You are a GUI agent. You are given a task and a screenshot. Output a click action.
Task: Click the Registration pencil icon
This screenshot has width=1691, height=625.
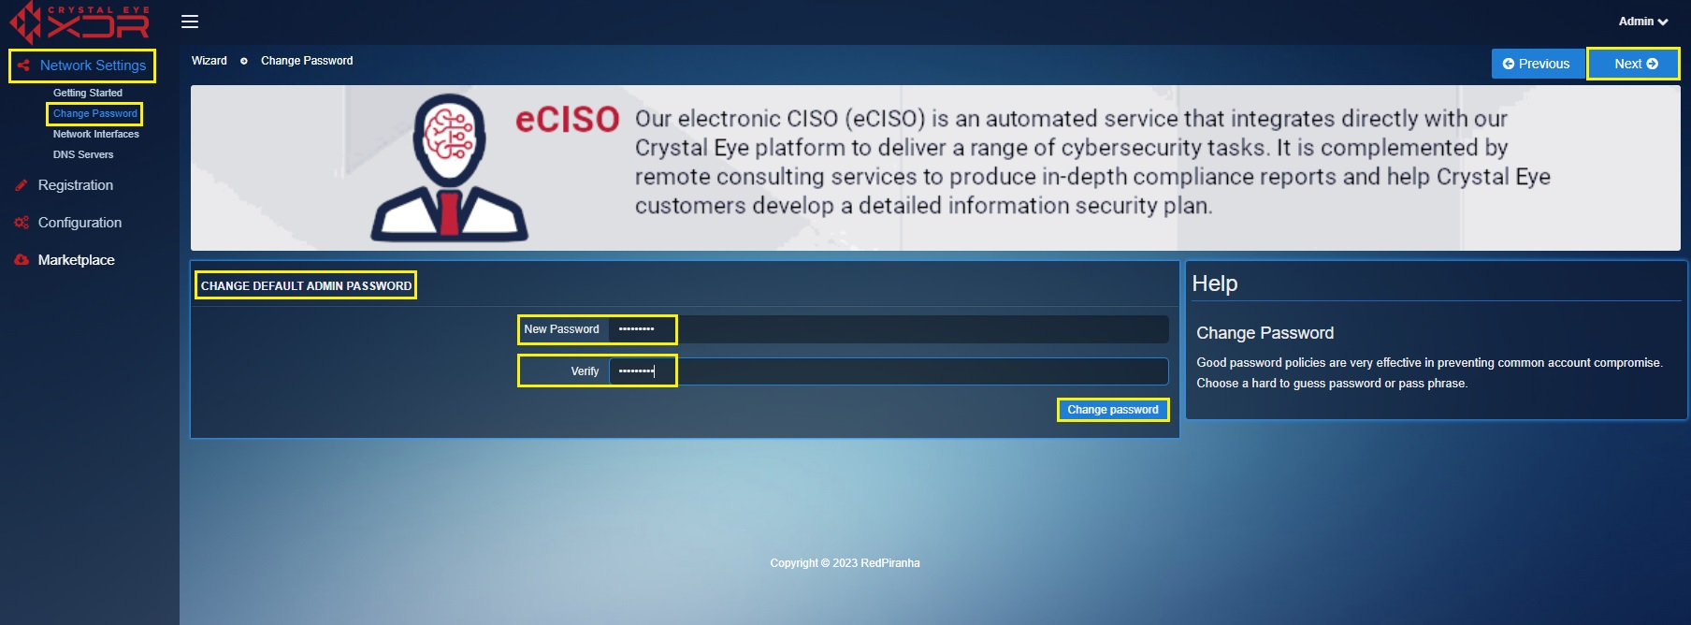(22, 185)
